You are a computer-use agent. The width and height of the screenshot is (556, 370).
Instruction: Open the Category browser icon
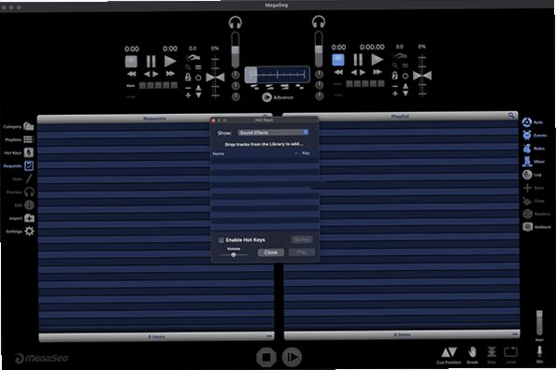(x=28, y=126)
